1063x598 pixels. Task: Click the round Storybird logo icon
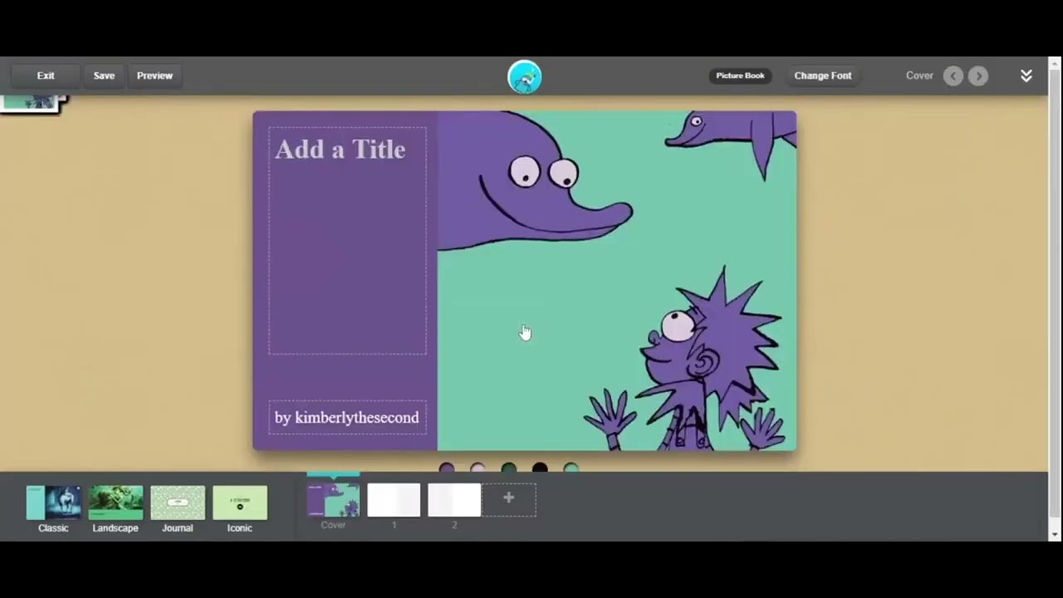[524, 77]
